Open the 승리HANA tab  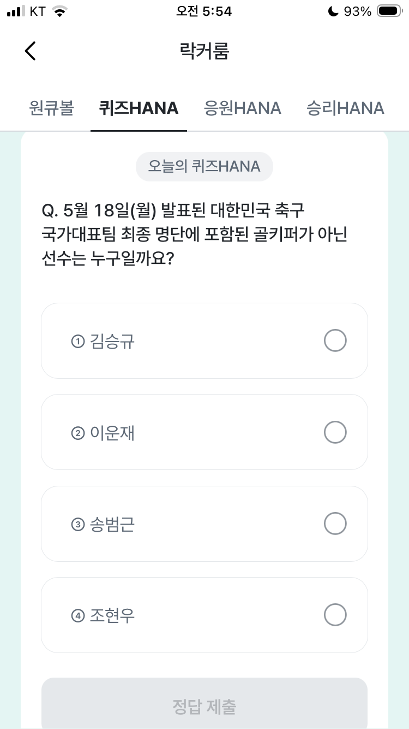[x=345, y=108]
